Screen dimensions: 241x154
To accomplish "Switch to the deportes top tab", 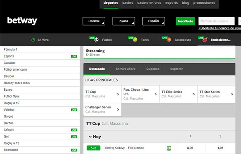I will (x=111, y=3).
